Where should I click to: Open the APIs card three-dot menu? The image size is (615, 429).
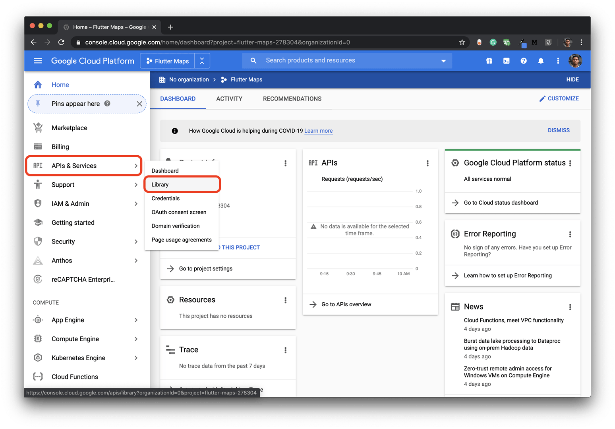427,163
